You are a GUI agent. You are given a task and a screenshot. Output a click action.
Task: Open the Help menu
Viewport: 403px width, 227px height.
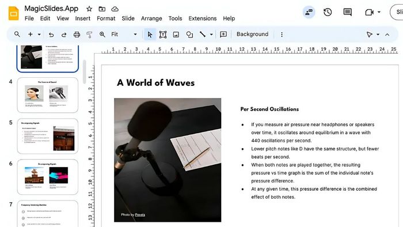coord(229,18)
